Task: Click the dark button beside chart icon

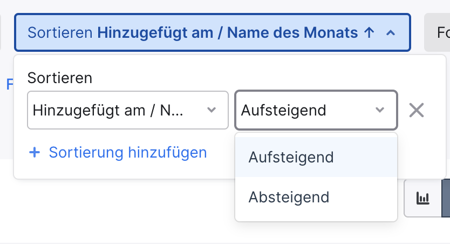Action: coord(446,198)
